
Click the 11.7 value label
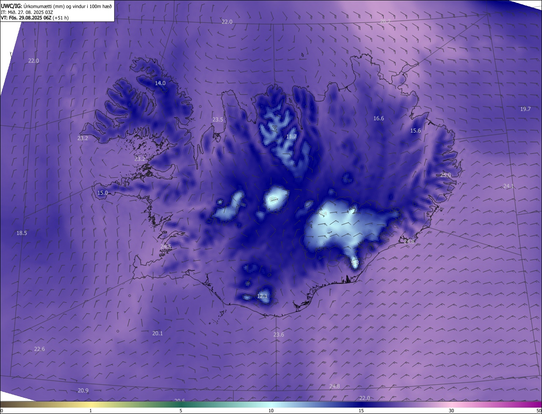coord(291,137)
